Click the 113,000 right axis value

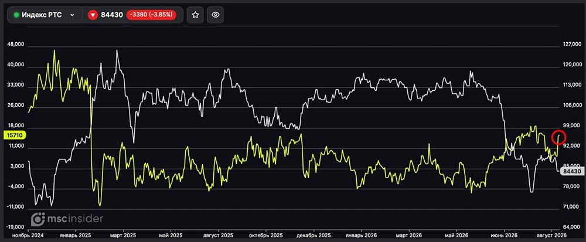point(572,85)
